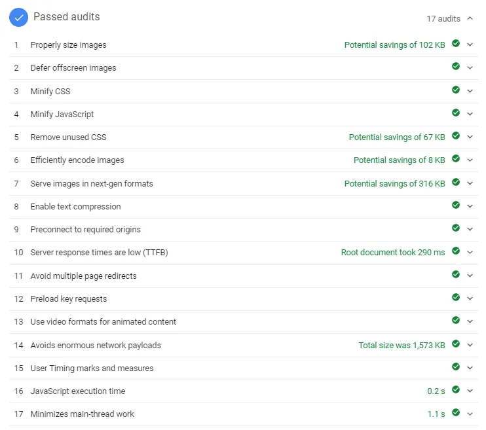486x430 pixels.
Task: Expand the Minify JavaScript audit chevron
Action: tap(470, 114)
